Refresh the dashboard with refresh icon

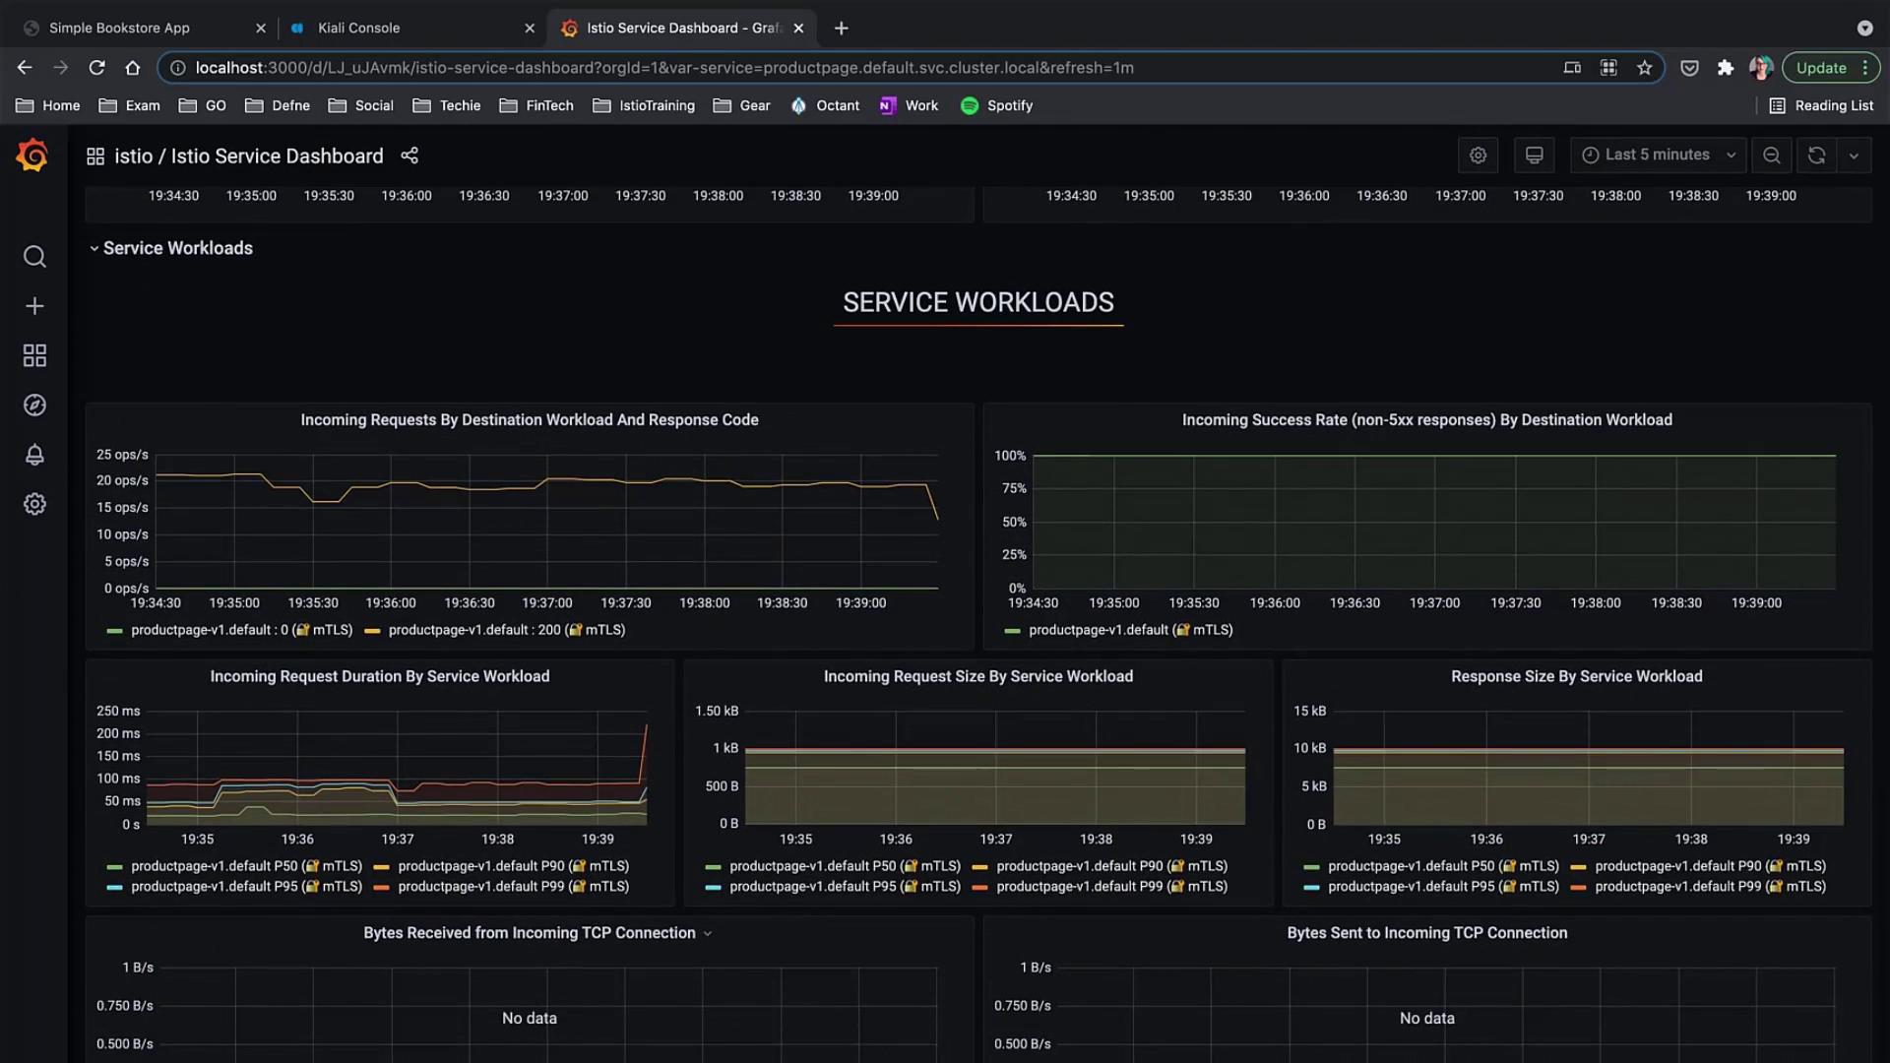point(1816,156)
